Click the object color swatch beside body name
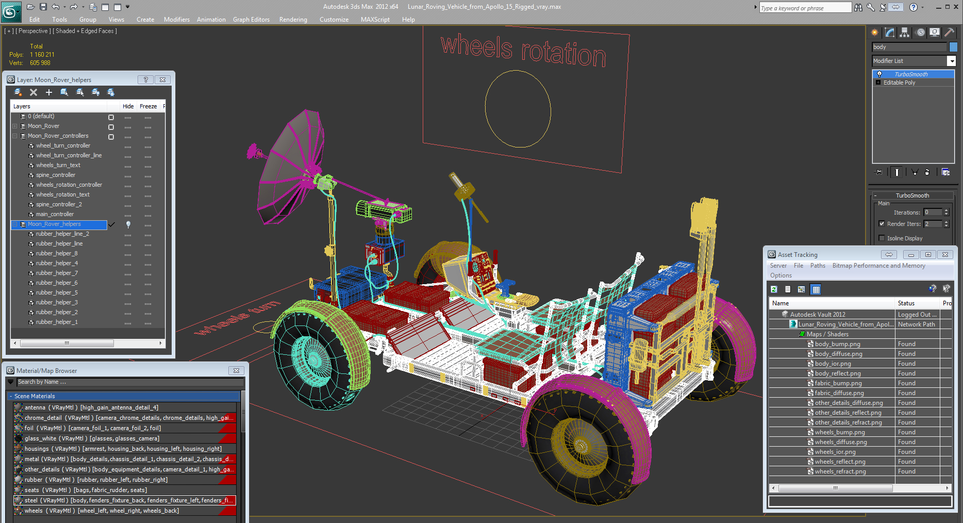This screenshot has height=523, width=963. pyautogui.click(x=953, y=47)
